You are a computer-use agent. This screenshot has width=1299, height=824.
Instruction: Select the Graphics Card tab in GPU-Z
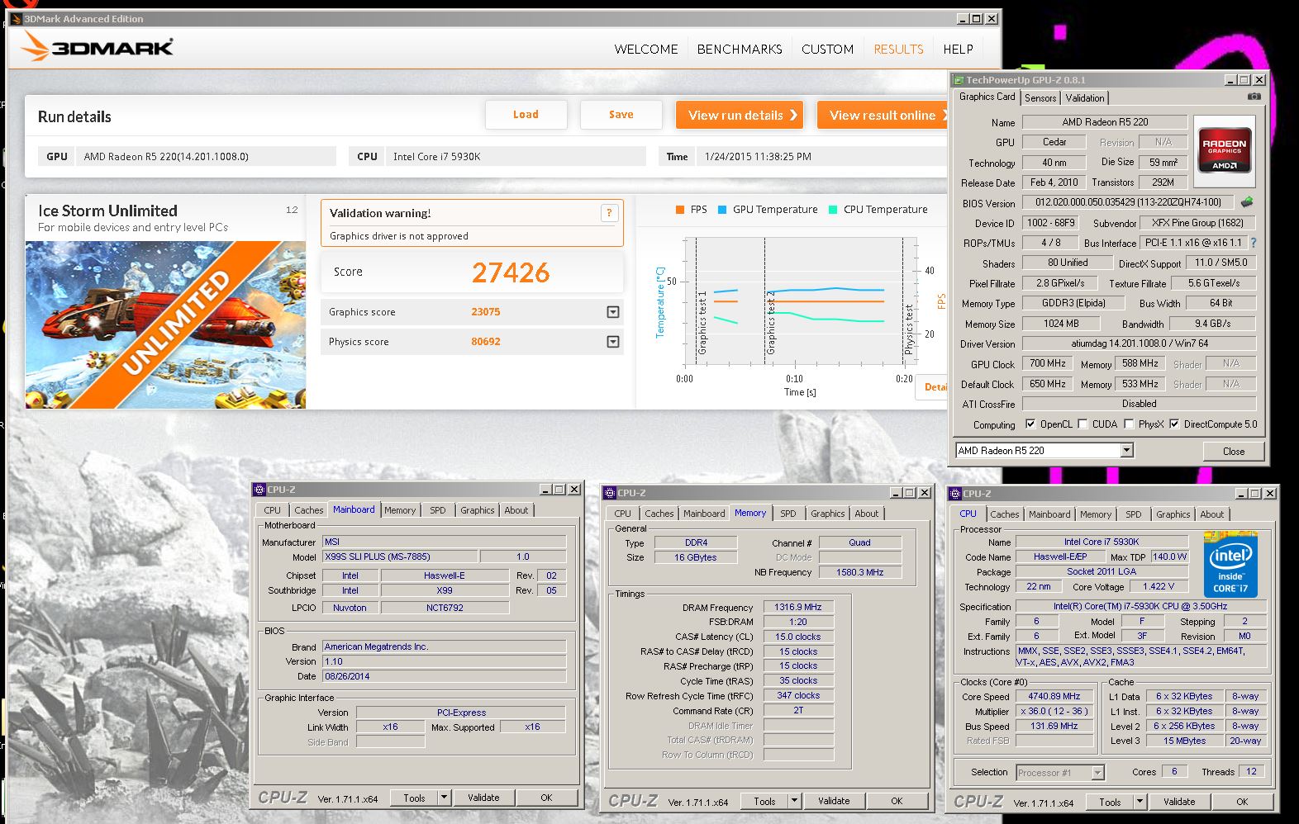point(987,97)
